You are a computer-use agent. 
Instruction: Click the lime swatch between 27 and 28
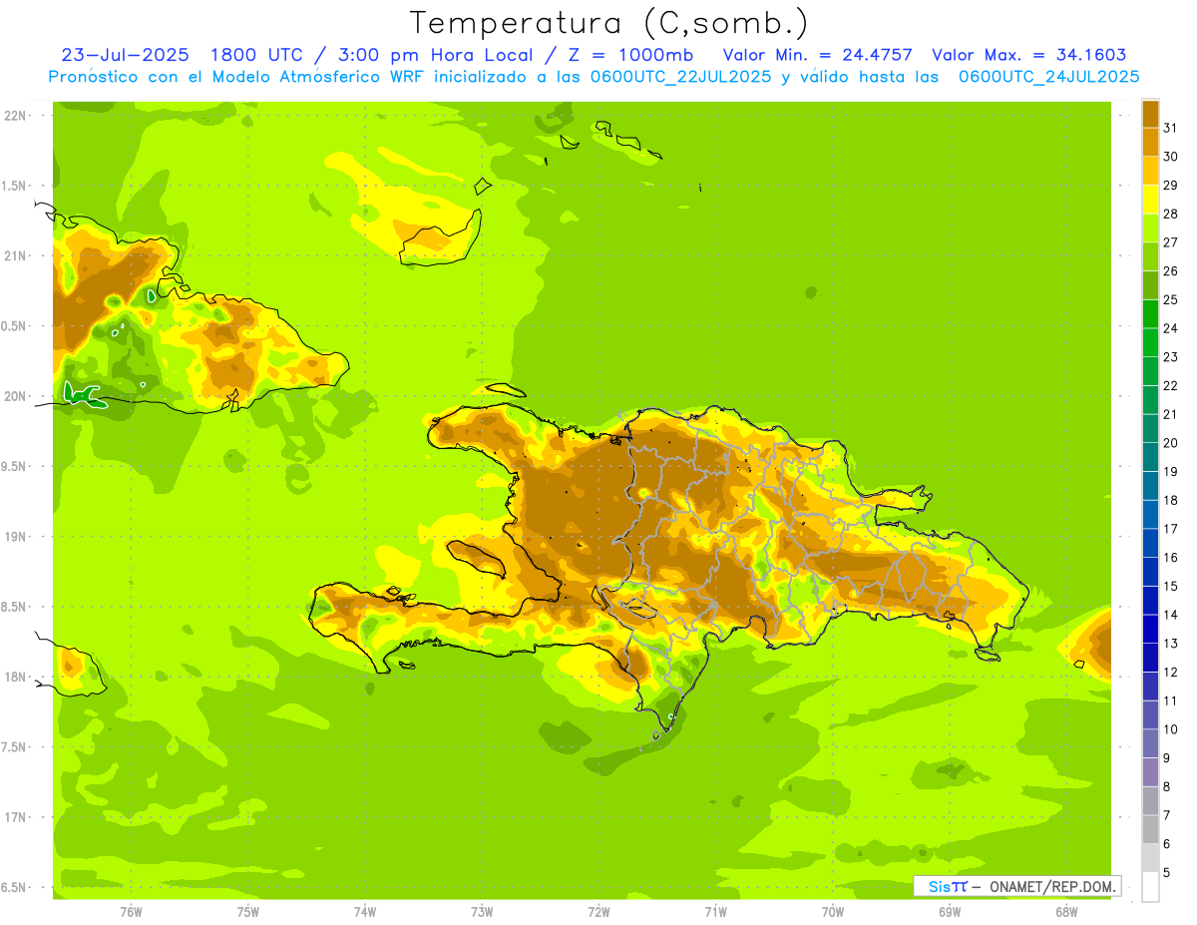click(x=1150, y=228)
